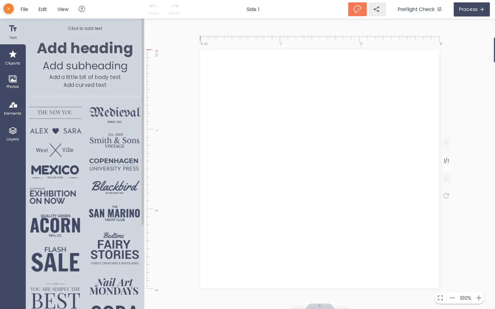Viewport: 495px width, 309px height.
Task: Expand the bottom panel chevron handle
Action: coord(320,306)
